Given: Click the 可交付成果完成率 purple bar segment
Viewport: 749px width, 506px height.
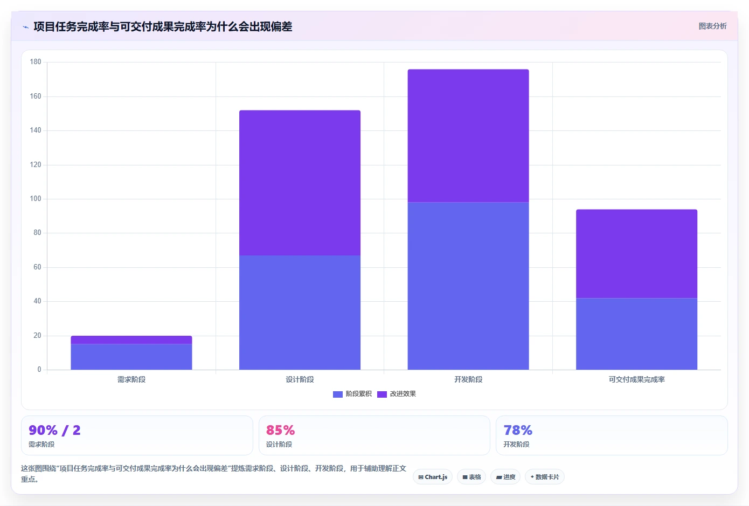Looking at the screenshot, I should coord(636,254).
